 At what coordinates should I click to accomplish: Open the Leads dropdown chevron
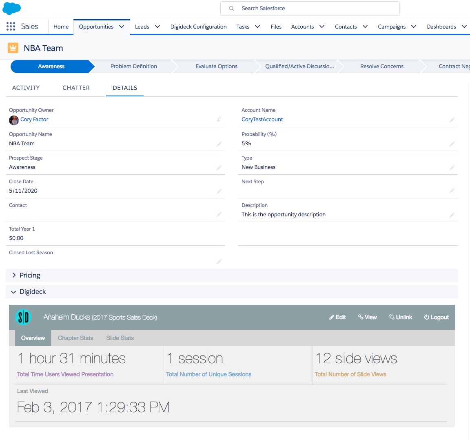pos(157,27)
